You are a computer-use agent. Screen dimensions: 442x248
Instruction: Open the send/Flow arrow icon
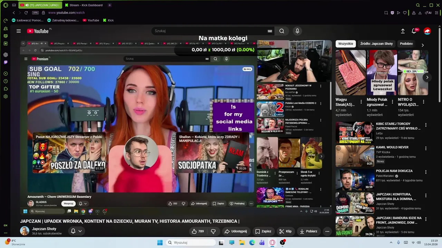pyautogui.click(x=398, y=13)
